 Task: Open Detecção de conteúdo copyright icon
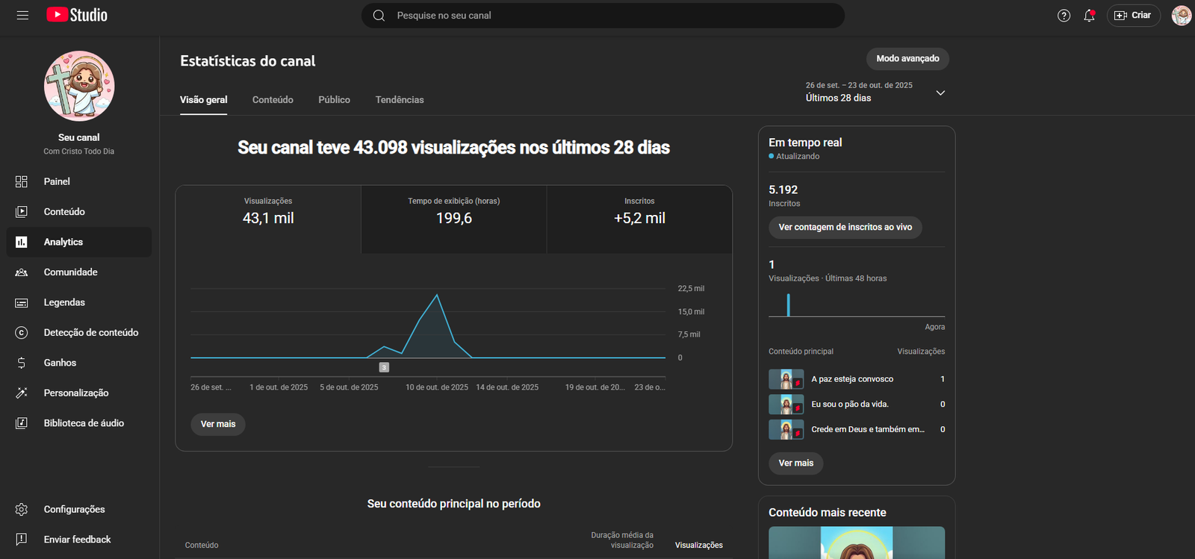pyautogui.click(x=22, y=333)
